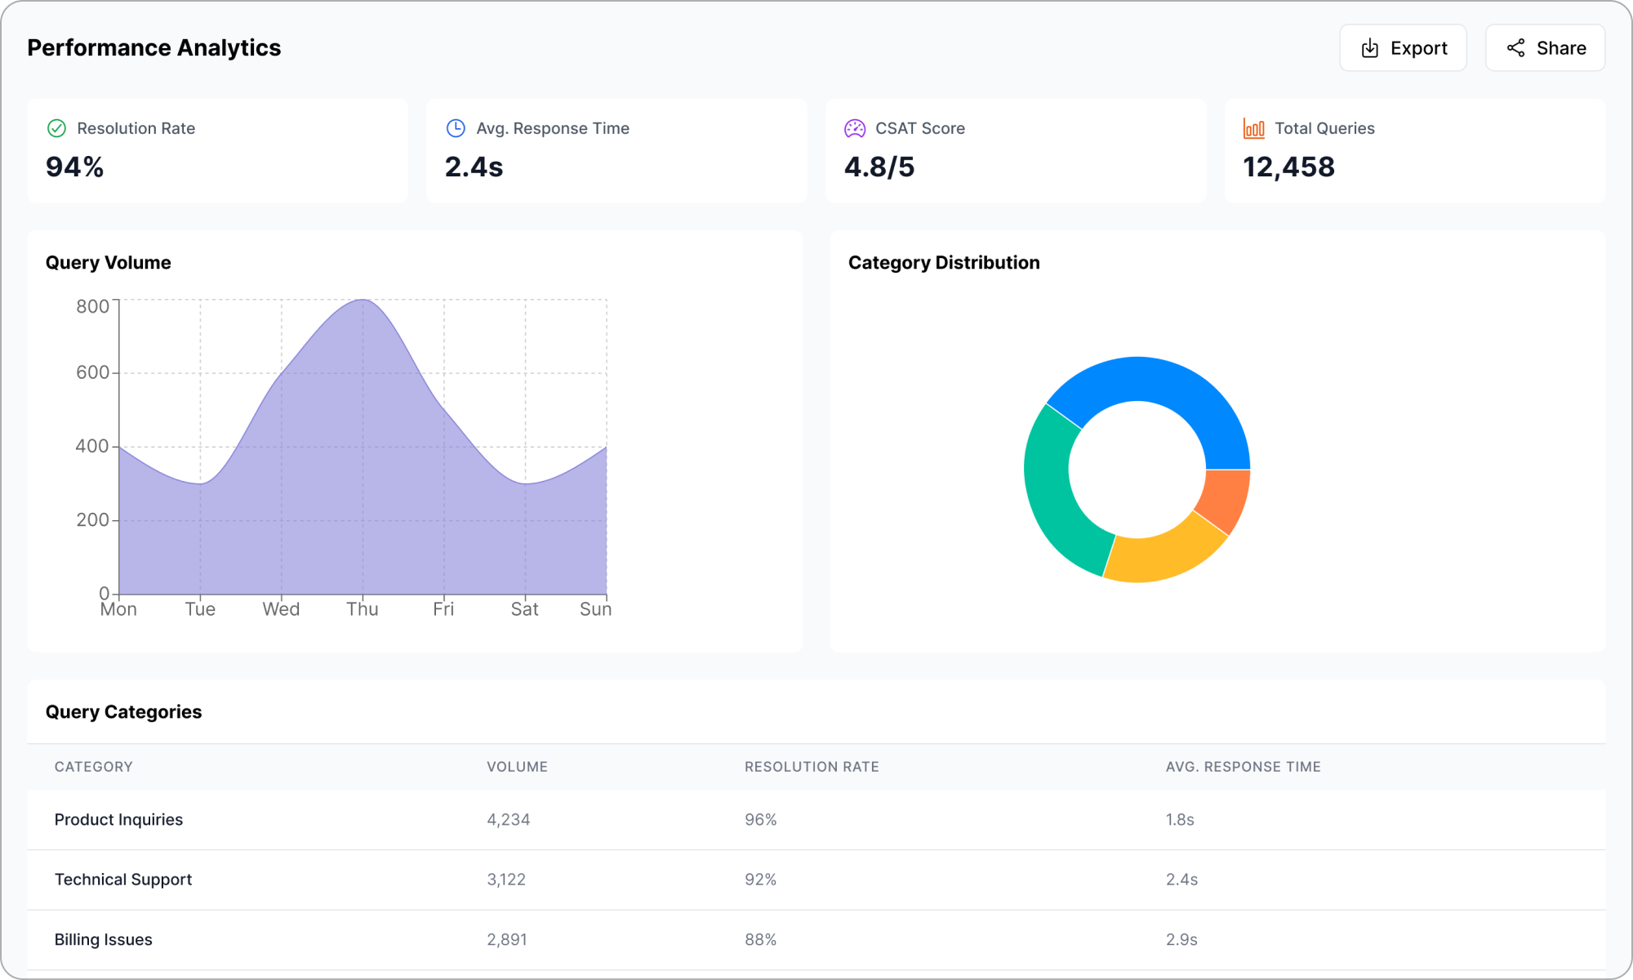Screen dimensions: 1633x980
Task: Click the yellow donut chart segment
Action: tap(1164, 555)
